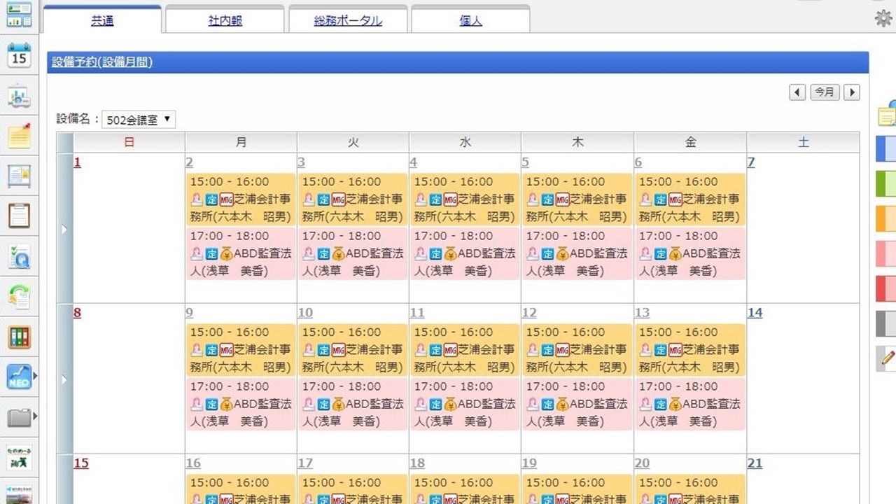Expand the week row arrow for the 8th
896x504 pixels.
[64, 379]
